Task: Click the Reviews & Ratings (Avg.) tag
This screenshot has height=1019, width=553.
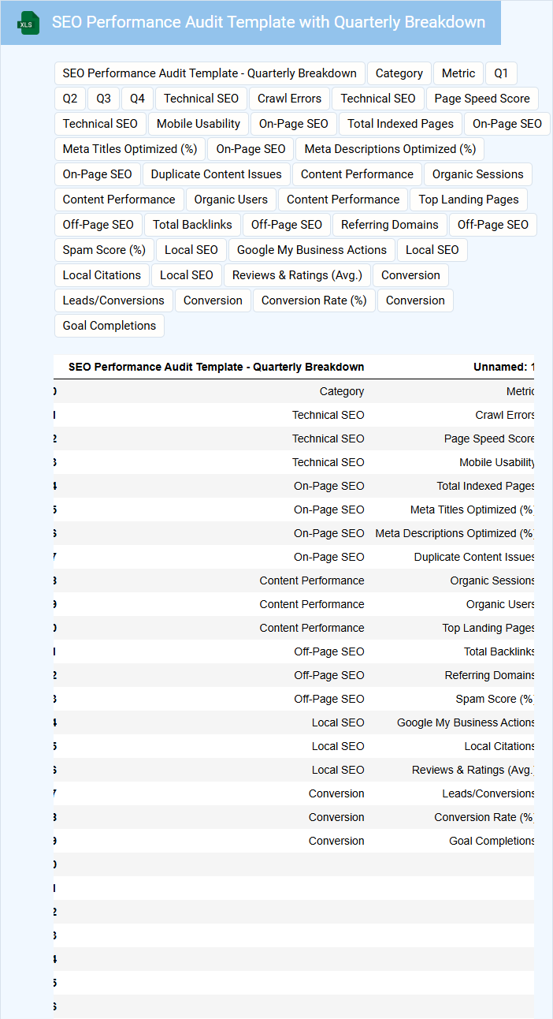Action: (297, 275)
